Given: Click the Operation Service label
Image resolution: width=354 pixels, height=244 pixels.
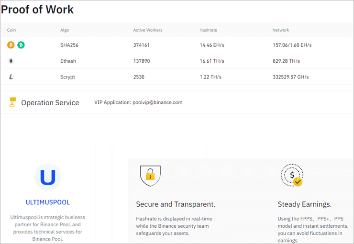Looking at the screenshot, I should point(50,103).
